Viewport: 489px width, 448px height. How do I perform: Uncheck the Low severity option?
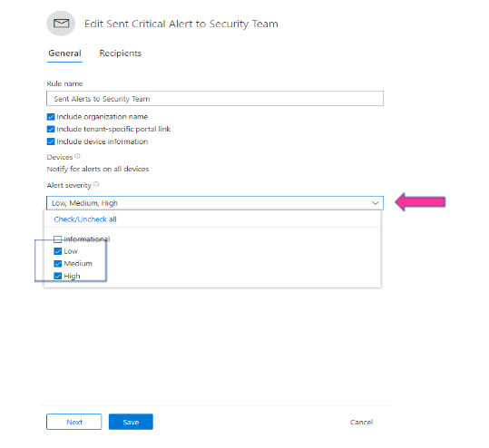coord(58,251)
